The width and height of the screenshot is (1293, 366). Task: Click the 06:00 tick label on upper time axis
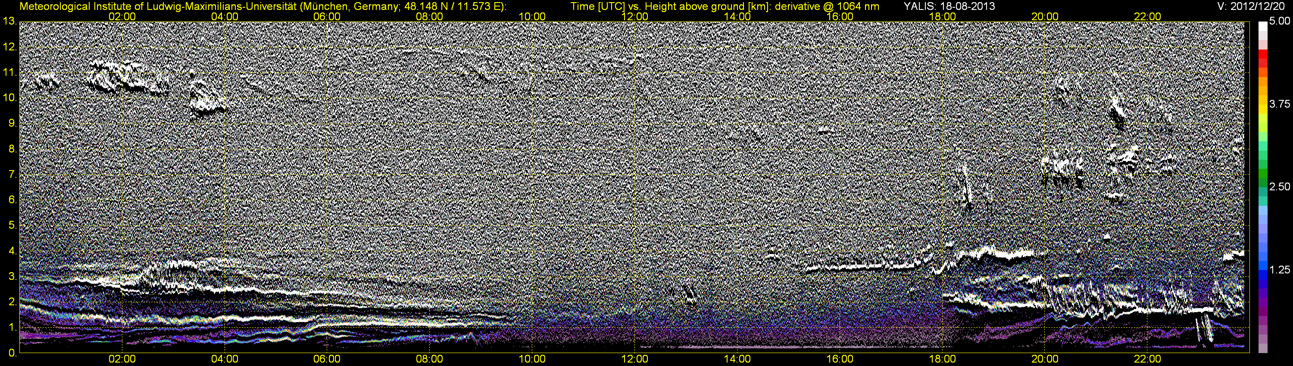pos(327,16)
